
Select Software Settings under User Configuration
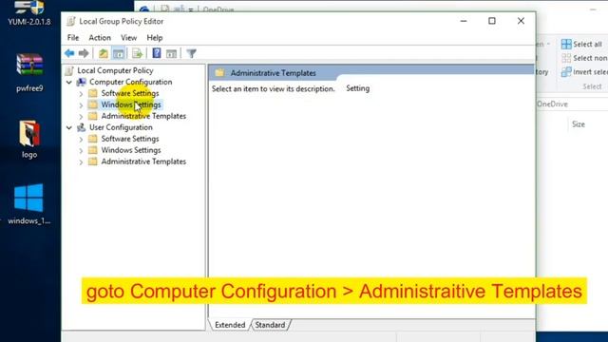pyautogui.click(x=130, y=139)
